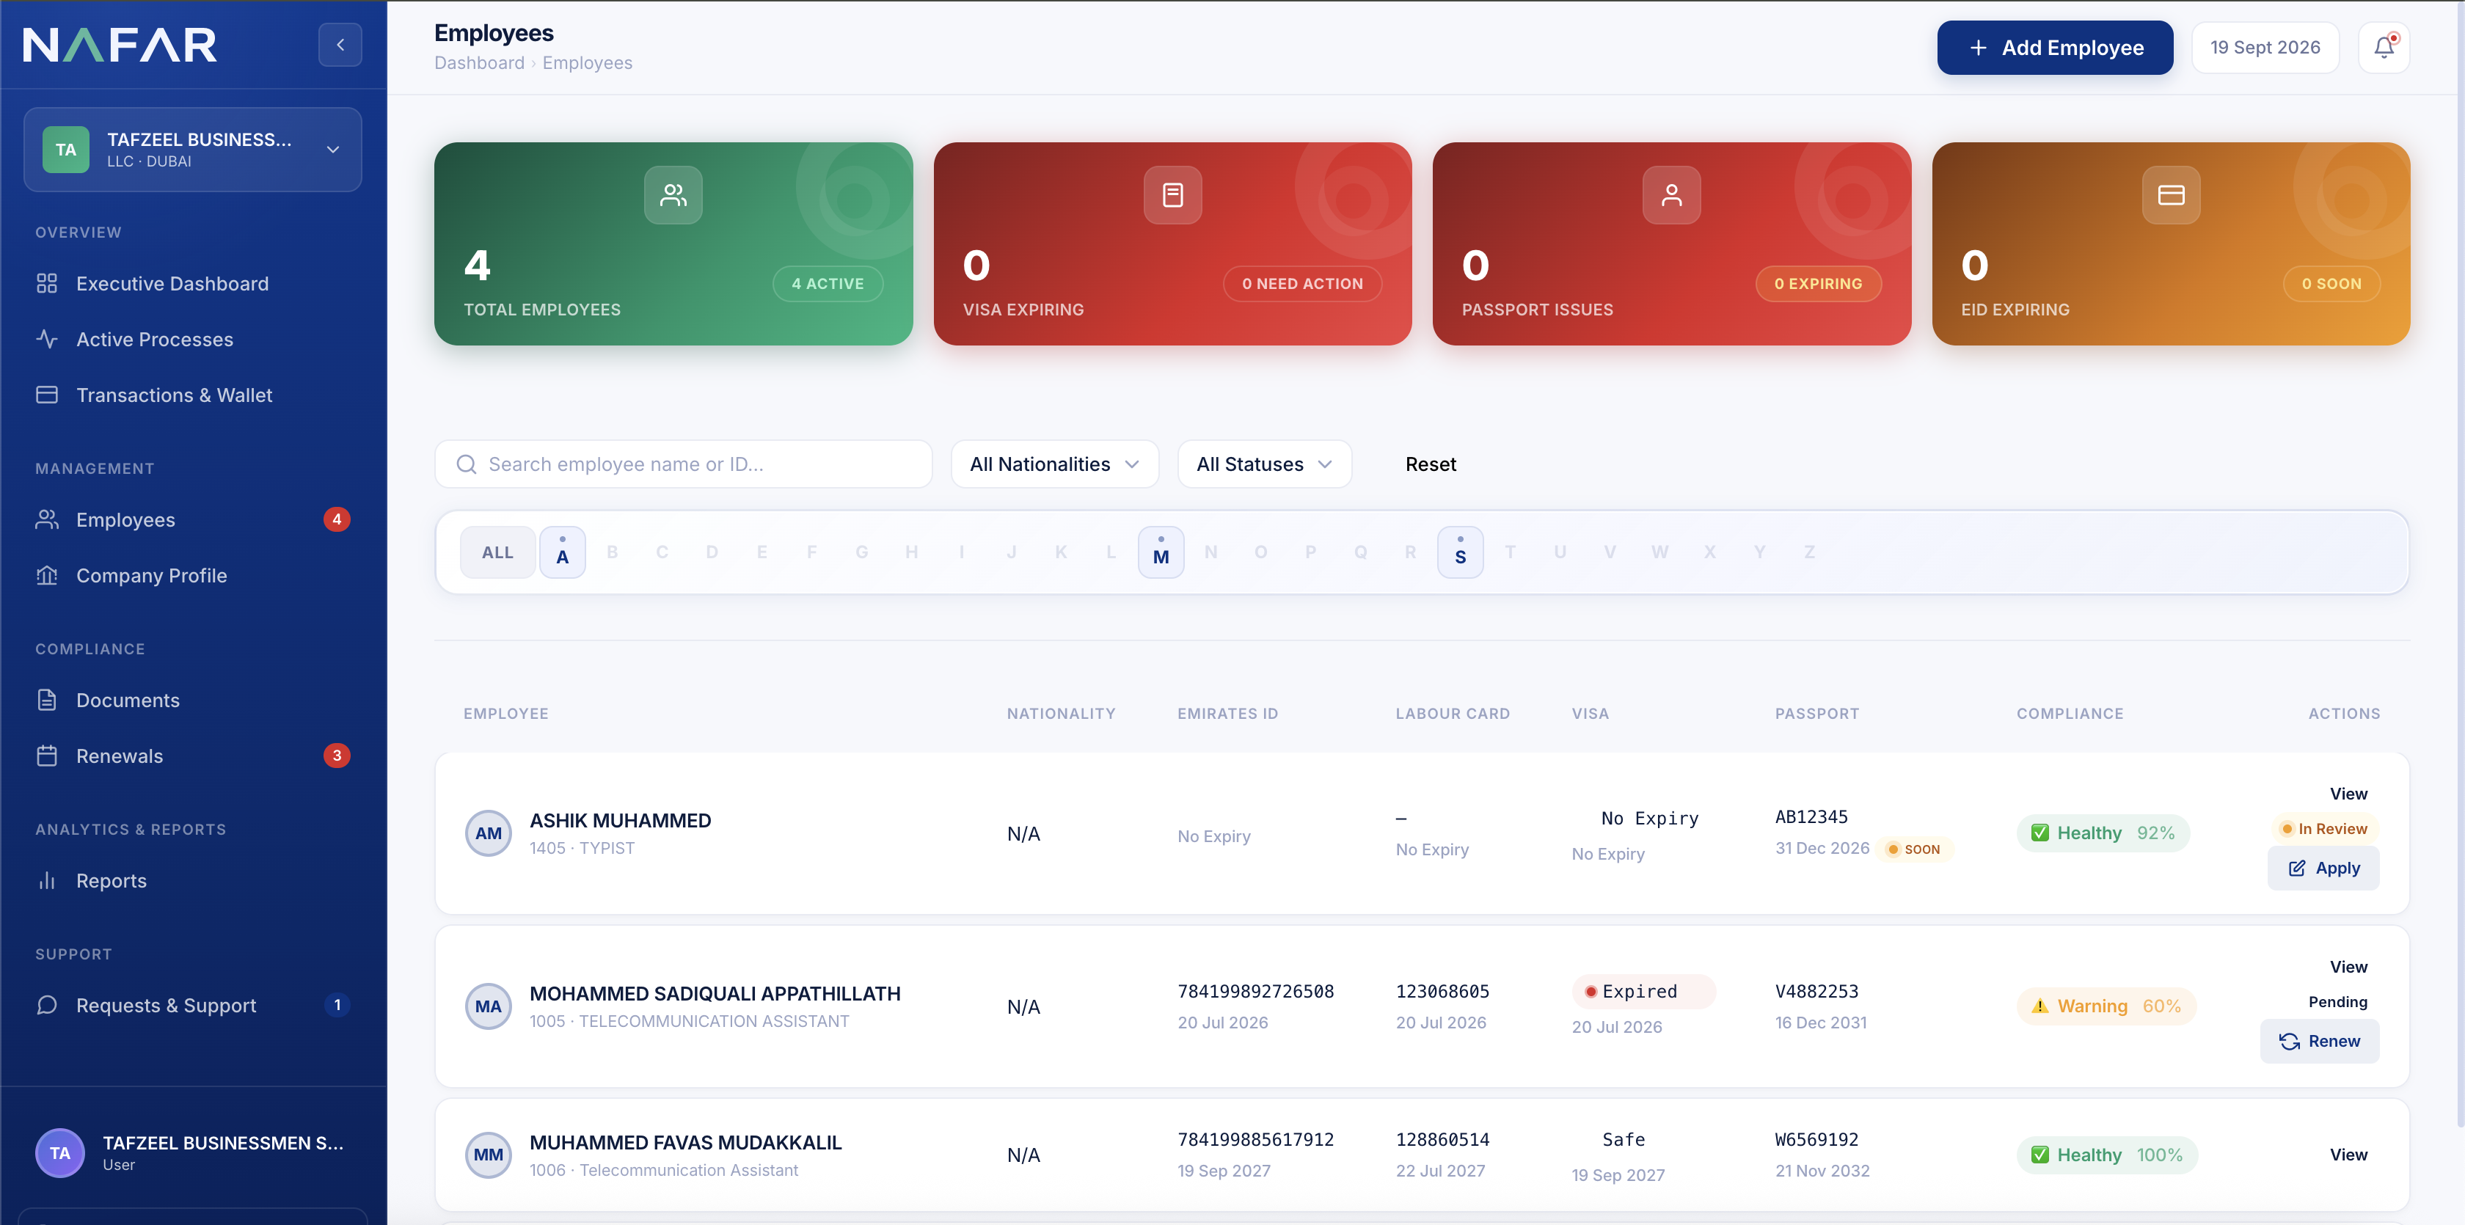
Task: Open the Reports page
Action: 112,880
